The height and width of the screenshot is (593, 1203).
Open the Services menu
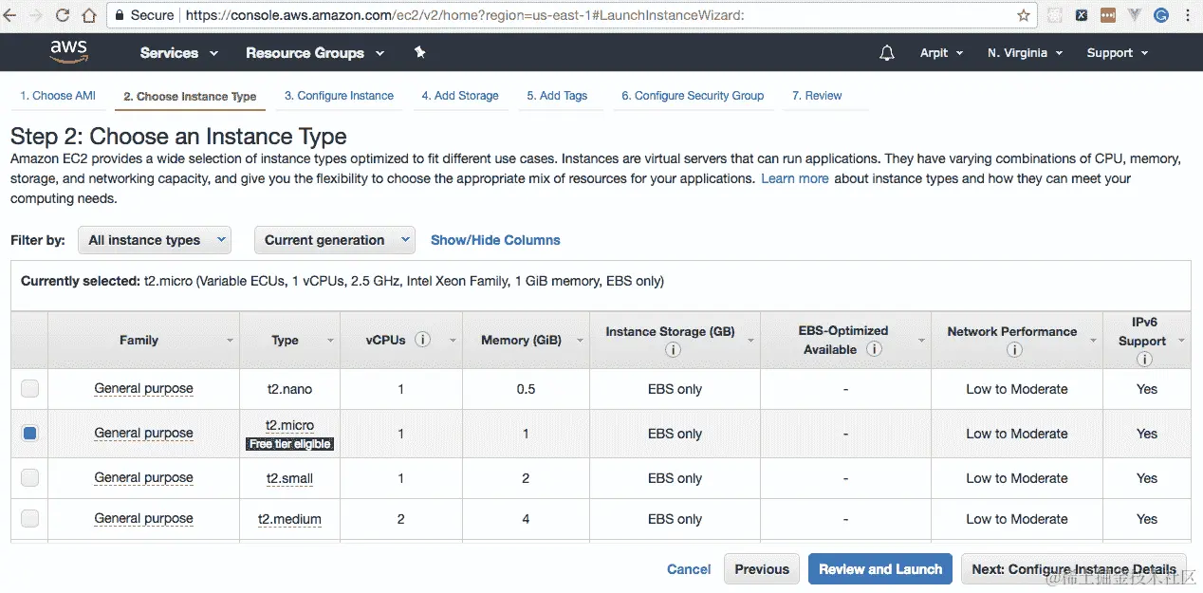[178, 53]
